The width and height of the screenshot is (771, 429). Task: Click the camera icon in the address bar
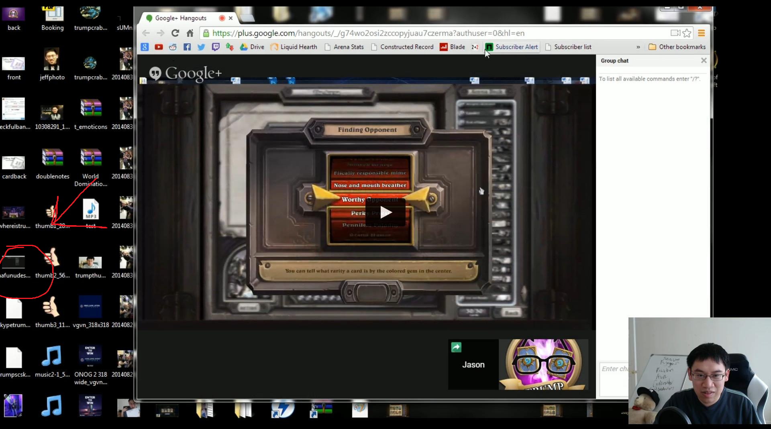point(675,33)
